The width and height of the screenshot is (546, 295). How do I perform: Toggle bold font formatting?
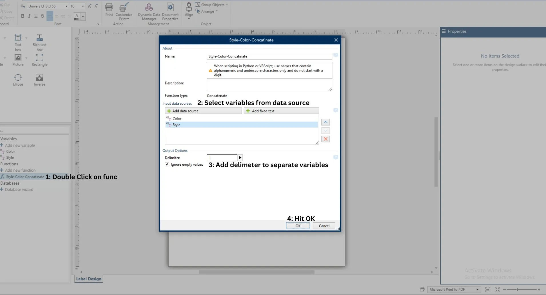tap(23, 16)
